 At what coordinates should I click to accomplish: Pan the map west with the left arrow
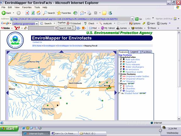coord(7,93)
